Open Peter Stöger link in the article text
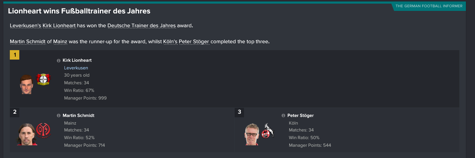475x158 pixels. (194, 41)
